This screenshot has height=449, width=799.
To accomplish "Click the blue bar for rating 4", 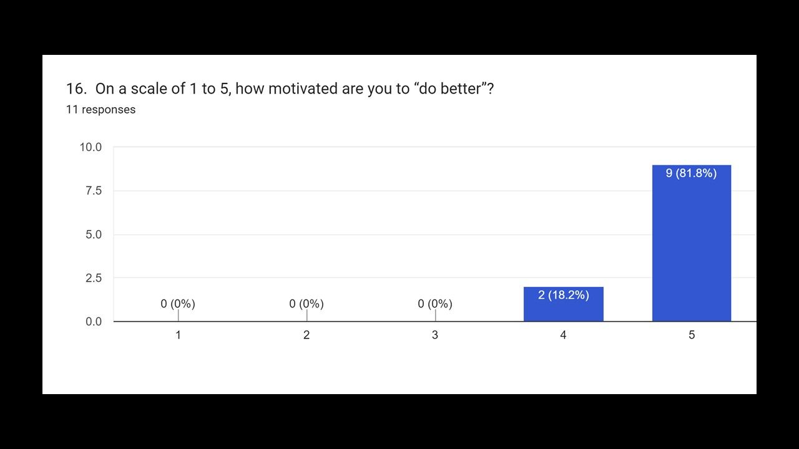I will tap(563, 304).
